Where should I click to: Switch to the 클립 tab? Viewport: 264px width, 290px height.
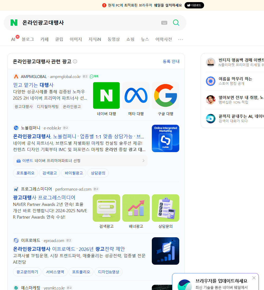[x=59, y=39]
